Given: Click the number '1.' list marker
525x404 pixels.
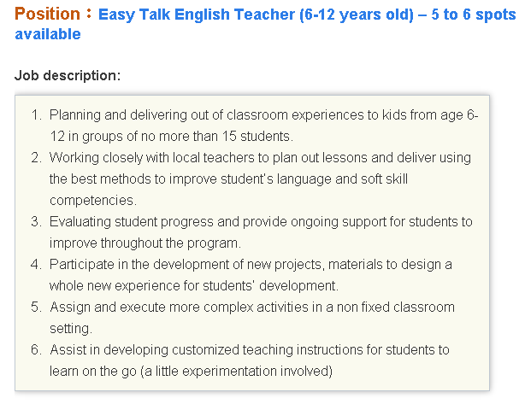Looking at the screenshot, I should coord(36,114).
